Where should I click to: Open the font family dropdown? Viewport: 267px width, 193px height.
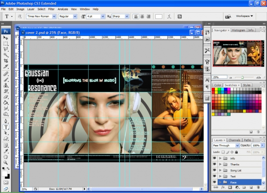[54, 16]
